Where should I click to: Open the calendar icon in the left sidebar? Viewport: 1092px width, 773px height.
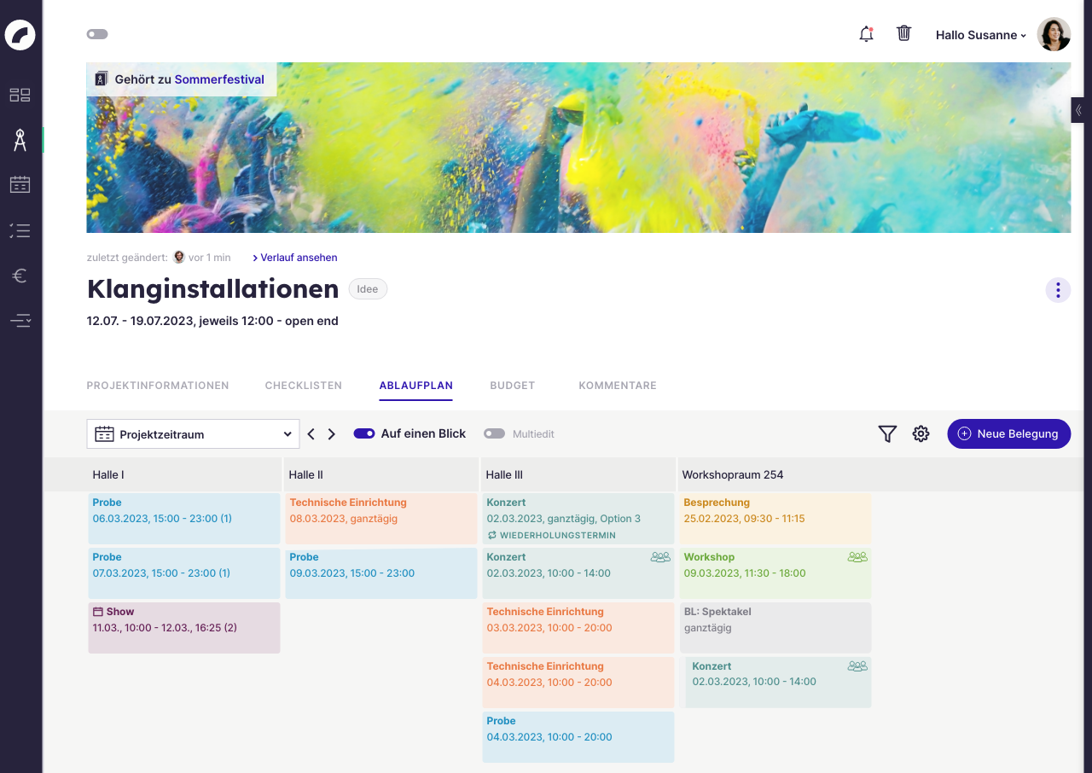point(20,184)
